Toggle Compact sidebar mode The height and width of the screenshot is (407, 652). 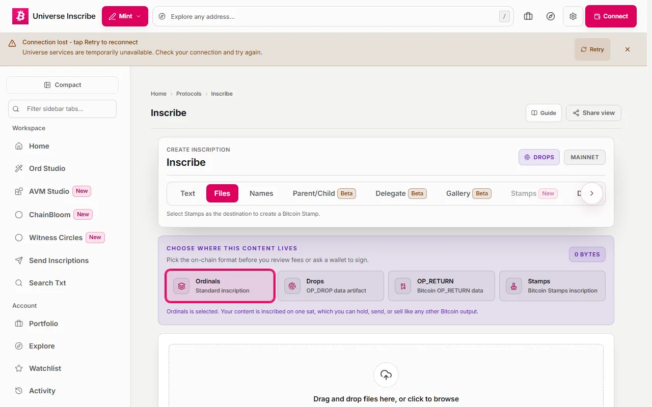click(62, 85)
